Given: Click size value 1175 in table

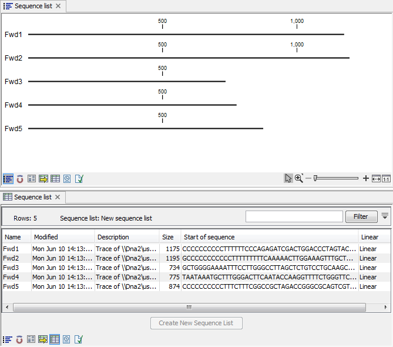Looking at the screenshot, I should (173, 249).
